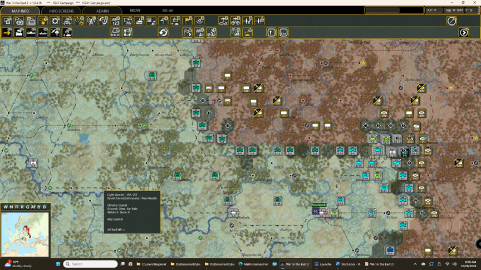Click the AI air assist icon
The width and height of the screenshot is (481, 270).
[x=212, y=32]
